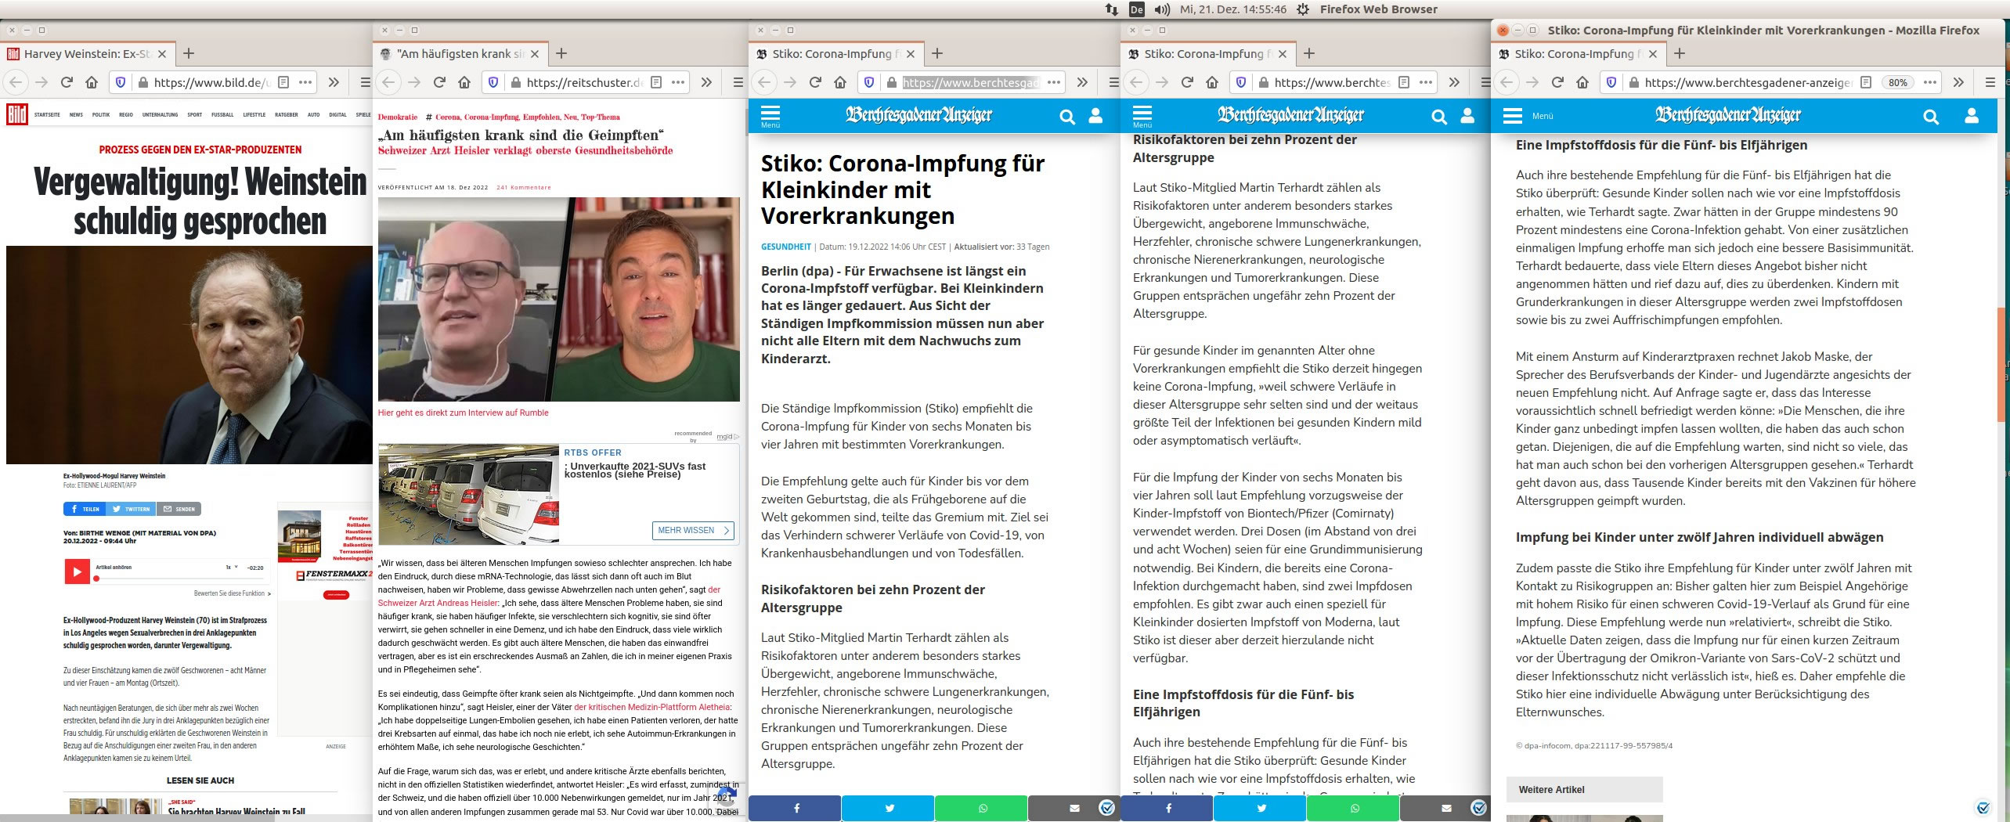Open Menü hamburger on Stiko headline page
Image resolution: width=2010 pixels, height=822 pixels.
pos(770,116)
